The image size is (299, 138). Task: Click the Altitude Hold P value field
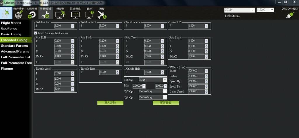pyautogui.click(x=152, y=72)
